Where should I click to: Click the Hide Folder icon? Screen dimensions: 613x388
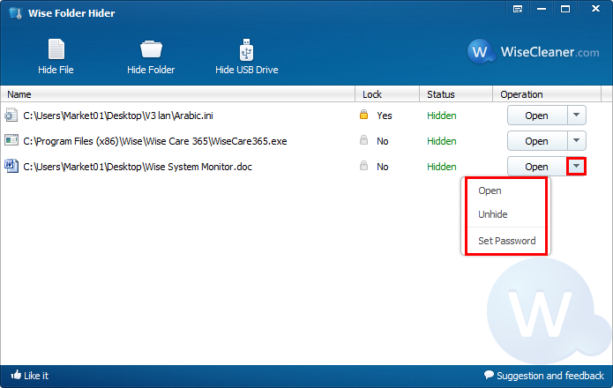click(151, 49)
